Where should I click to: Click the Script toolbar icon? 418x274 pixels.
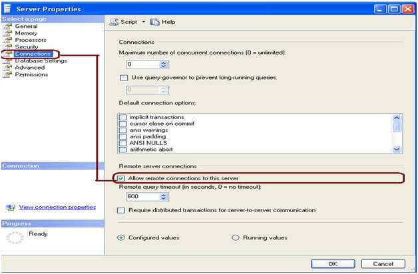(x=114, y=22)
